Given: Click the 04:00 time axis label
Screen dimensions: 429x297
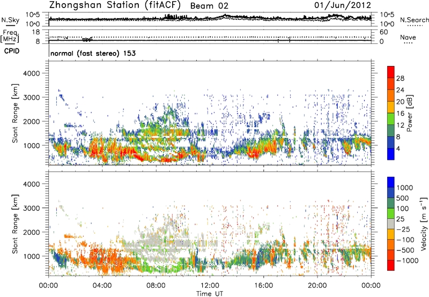Looking at the screenshot, I should 102,286.
